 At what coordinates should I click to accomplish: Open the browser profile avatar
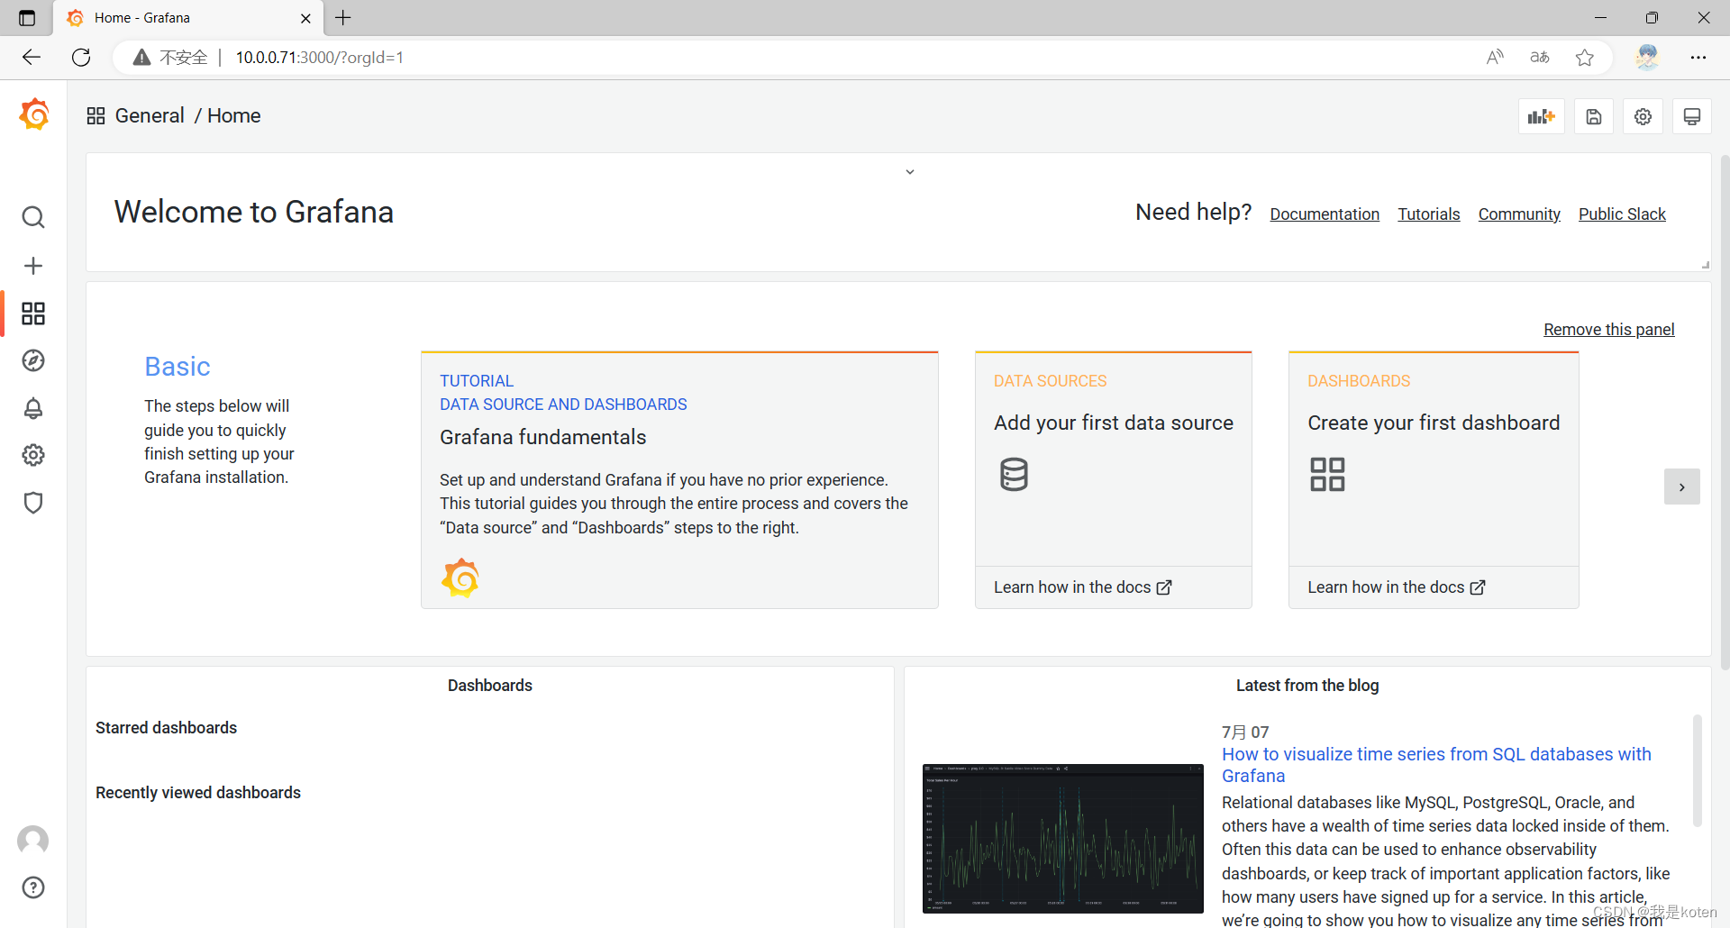point(1647,58)
